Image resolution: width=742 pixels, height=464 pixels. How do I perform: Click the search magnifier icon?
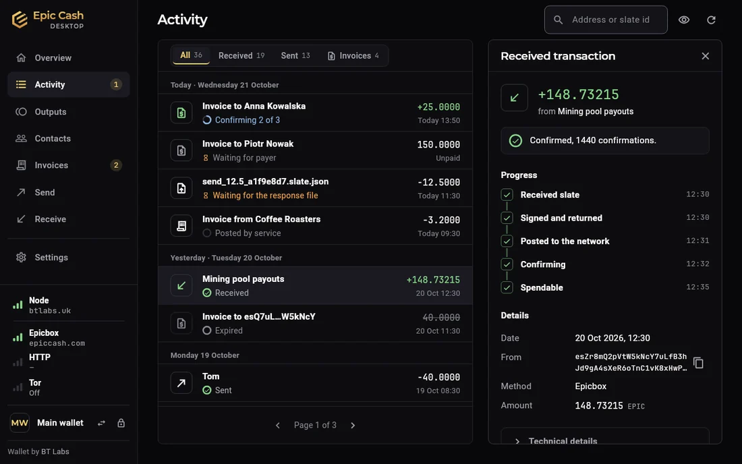[x=559, y=20]
